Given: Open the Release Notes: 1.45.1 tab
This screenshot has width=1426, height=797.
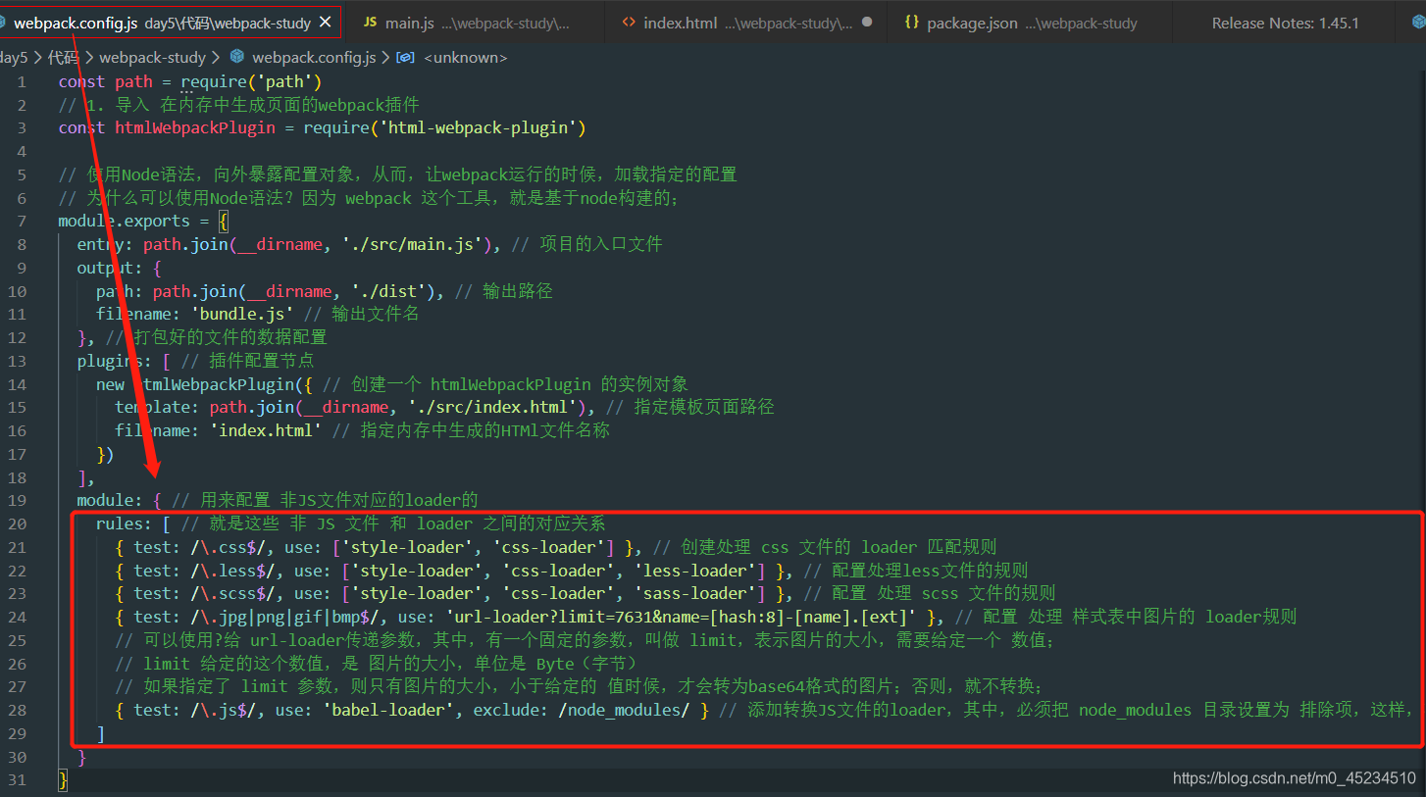Looking at the screenshot, I should tap(1285, 23).
